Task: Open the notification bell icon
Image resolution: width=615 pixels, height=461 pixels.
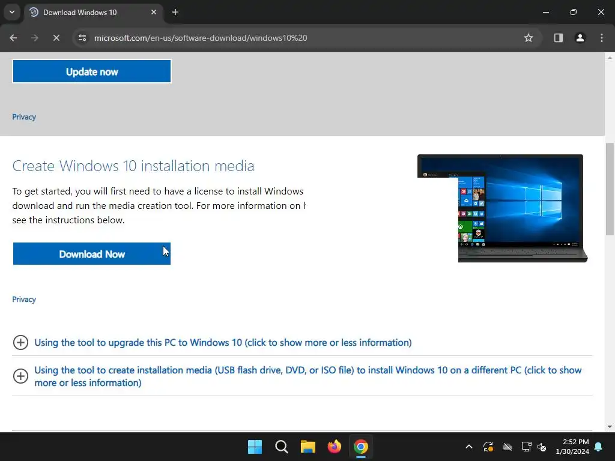Action: pyautogui.click(x=599, y=447)
